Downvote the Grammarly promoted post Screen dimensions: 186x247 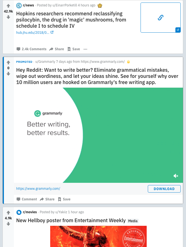(x=8, y=74)
